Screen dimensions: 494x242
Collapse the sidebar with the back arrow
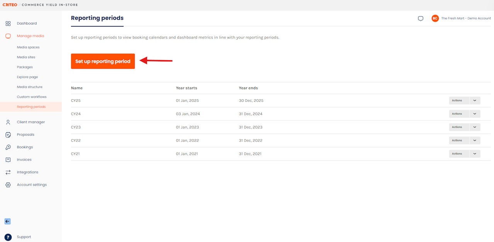[x=8, y=222]
